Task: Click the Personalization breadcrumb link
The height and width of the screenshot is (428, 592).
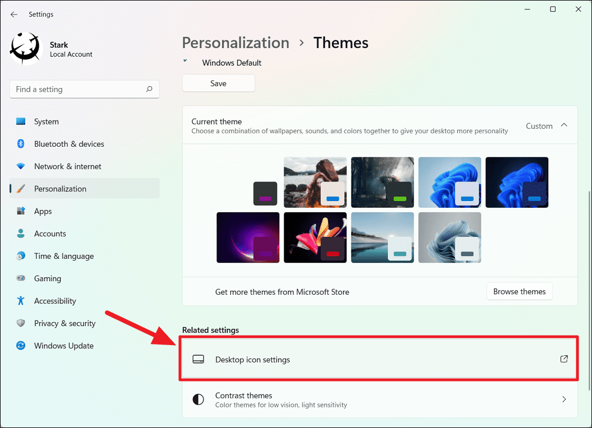Action: pos(235,43)
